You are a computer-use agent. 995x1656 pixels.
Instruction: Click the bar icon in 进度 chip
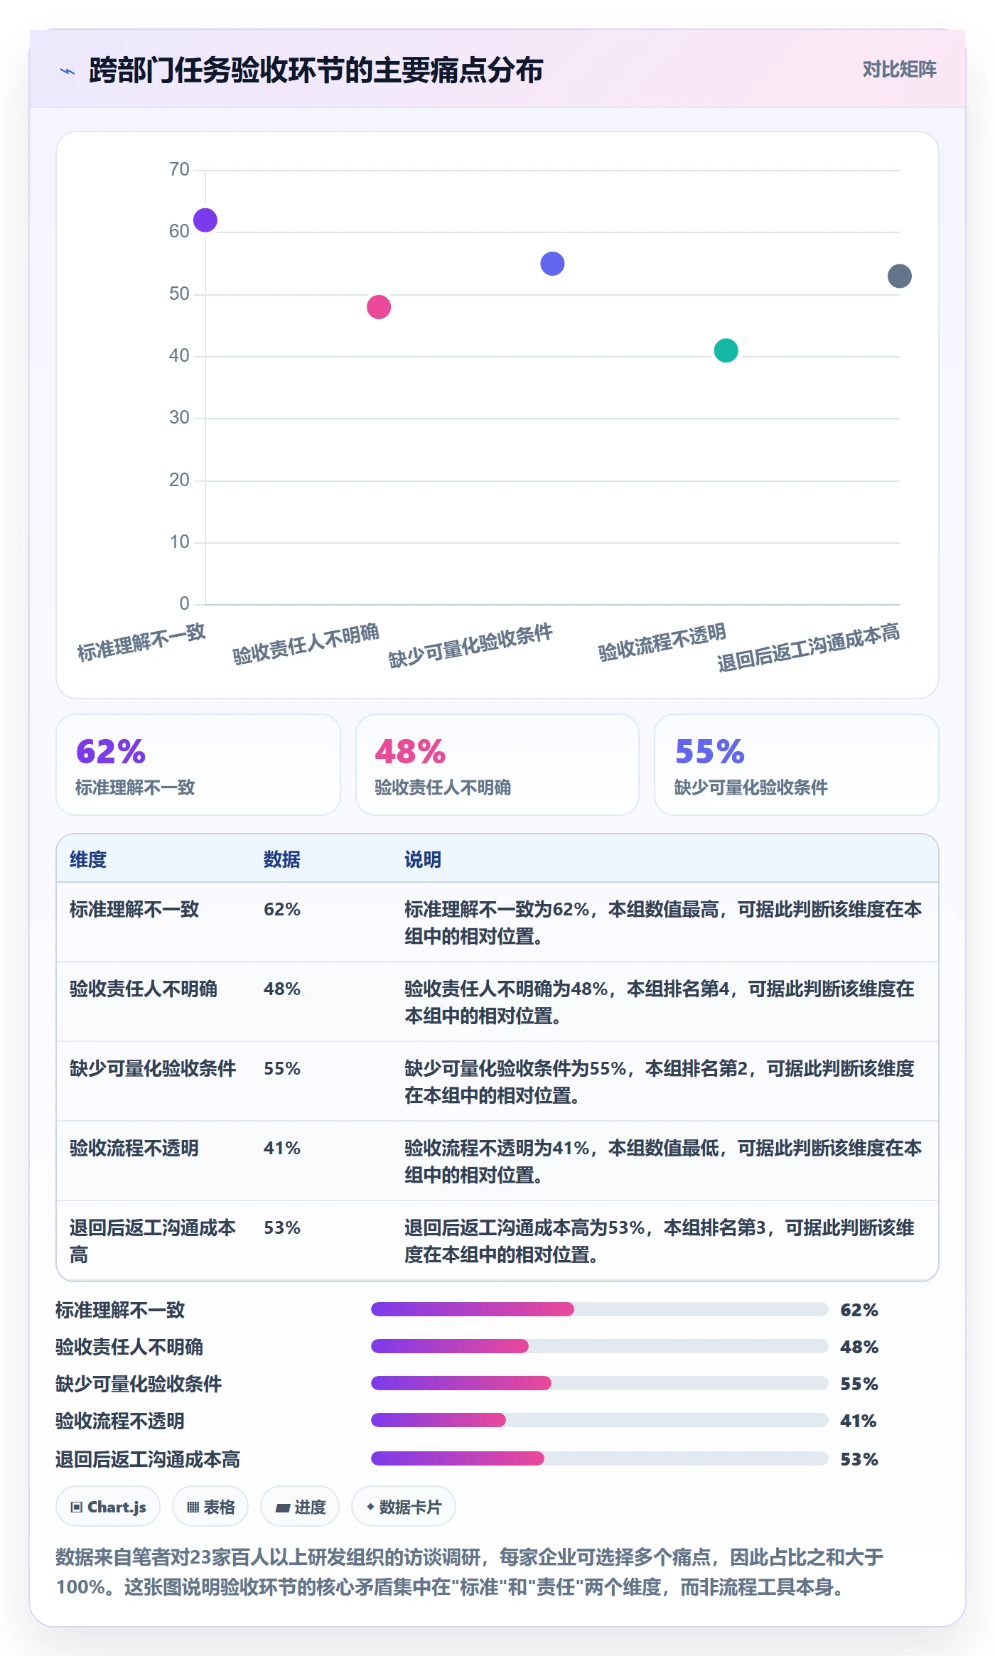click(x=283, y=1507)
